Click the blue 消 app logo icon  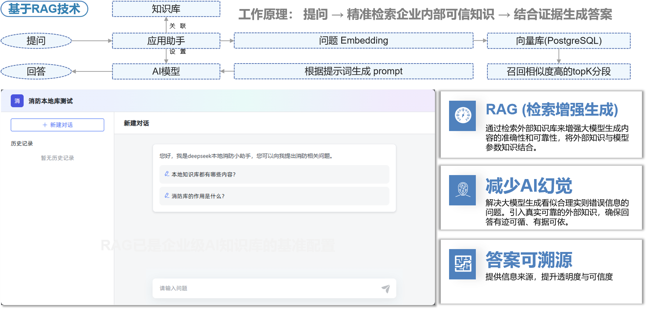click(17, 101)
